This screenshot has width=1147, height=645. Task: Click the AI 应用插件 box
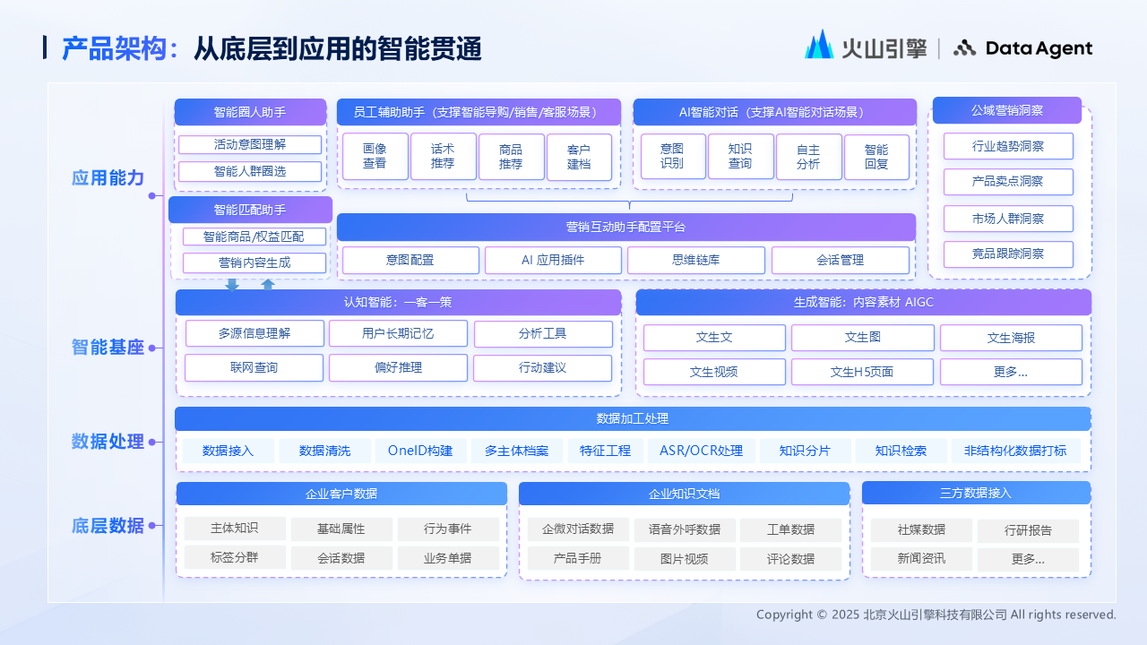point(553,261)
